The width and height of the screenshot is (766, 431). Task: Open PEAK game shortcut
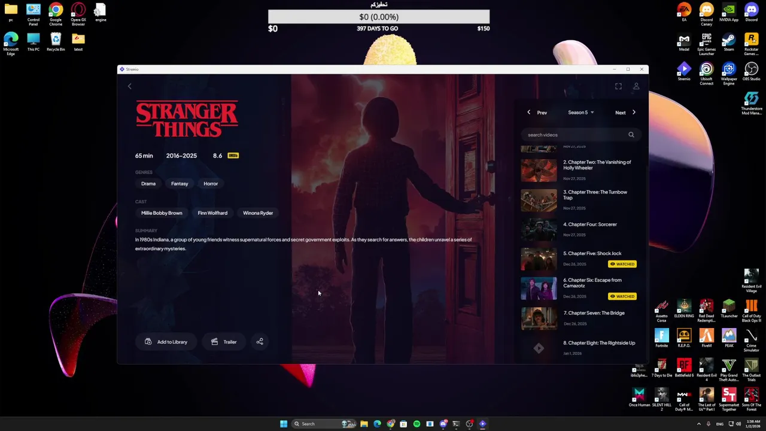pos(728,338)
